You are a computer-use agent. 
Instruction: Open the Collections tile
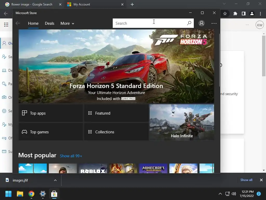(116, 132)
